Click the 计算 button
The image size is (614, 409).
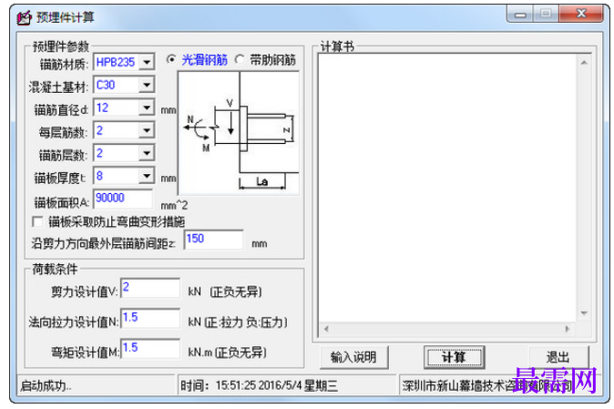(455, 357)
